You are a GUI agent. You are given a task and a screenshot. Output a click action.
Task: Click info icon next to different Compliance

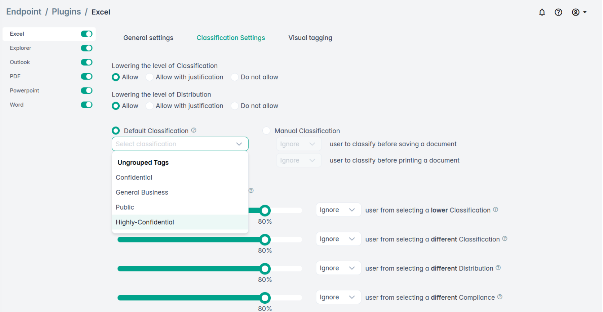(500, 297)
